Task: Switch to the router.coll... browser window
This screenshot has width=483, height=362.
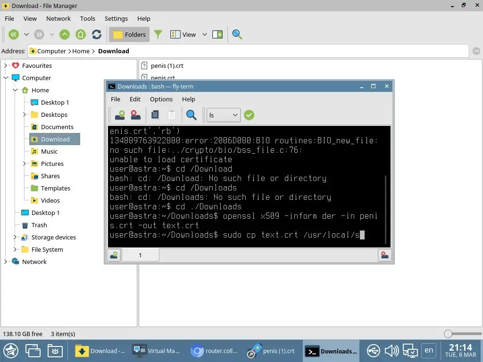Action: point(214,351)
